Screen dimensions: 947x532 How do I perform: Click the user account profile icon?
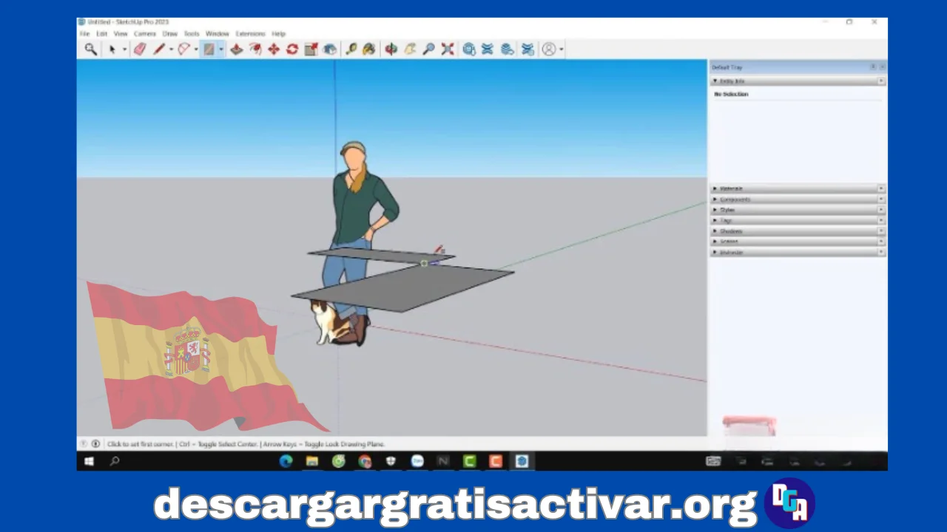[549, 50]
